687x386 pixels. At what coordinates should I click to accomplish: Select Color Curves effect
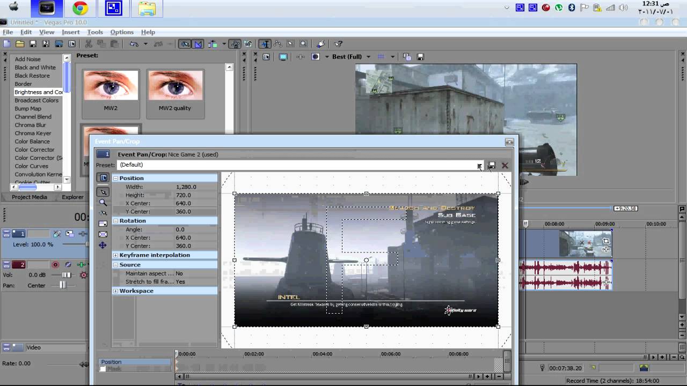pos(31,166)
